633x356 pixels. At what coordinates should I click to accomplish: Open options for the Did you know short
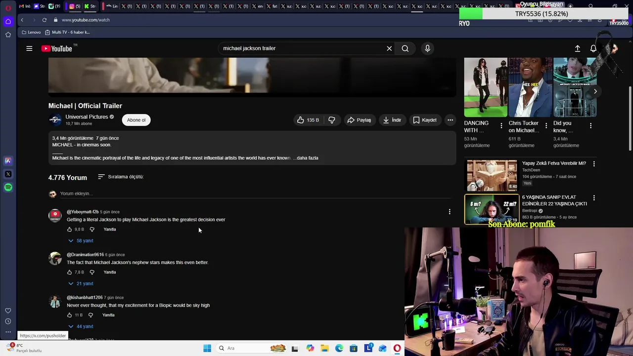click(590, 126)
